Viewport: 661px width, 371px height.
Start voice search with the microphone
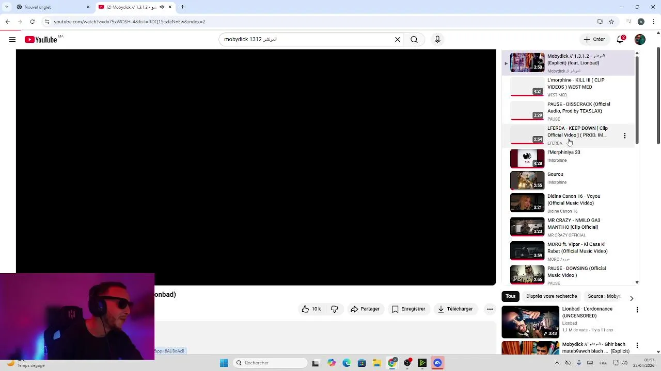point(437,40)
